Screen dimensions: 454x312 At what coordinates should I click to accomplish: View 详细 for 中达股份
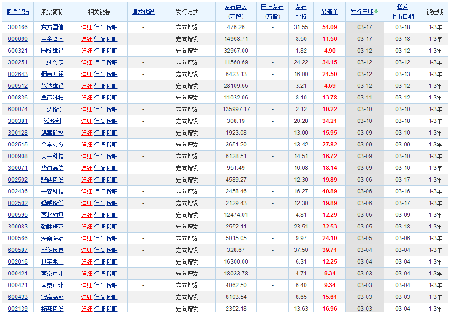[86, 109]
